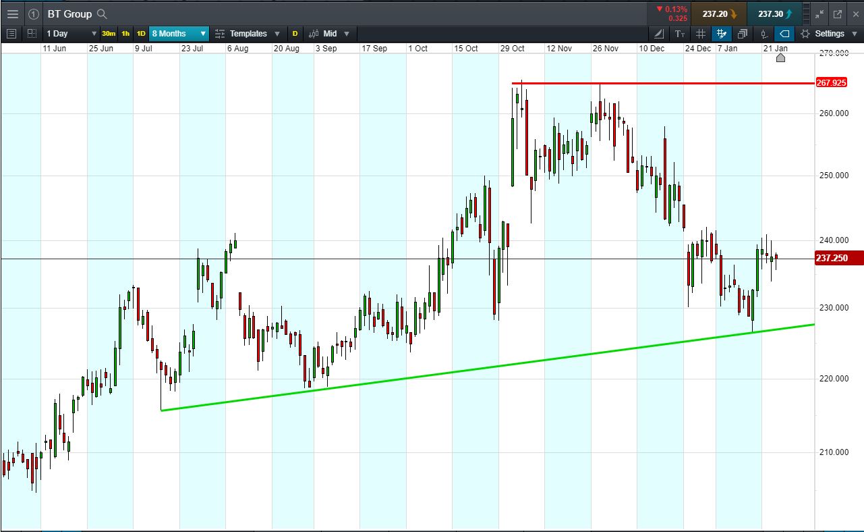Toggle the chart gridlines icon
The height and width of the screenshot is (532, 864).
click(701, 34)
